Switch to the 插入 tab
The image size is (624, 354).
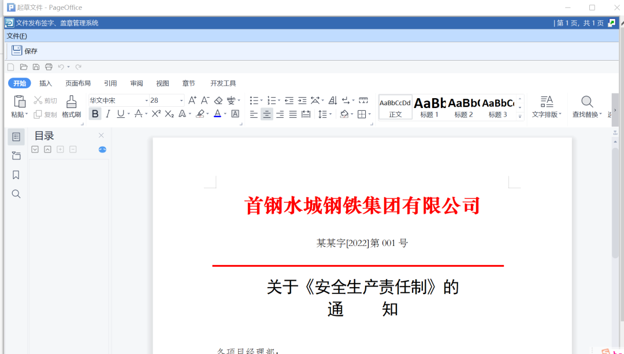[x=46, y=83]
